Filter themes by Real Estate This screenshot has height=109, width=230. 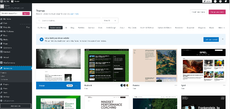(x=132, y=28)
